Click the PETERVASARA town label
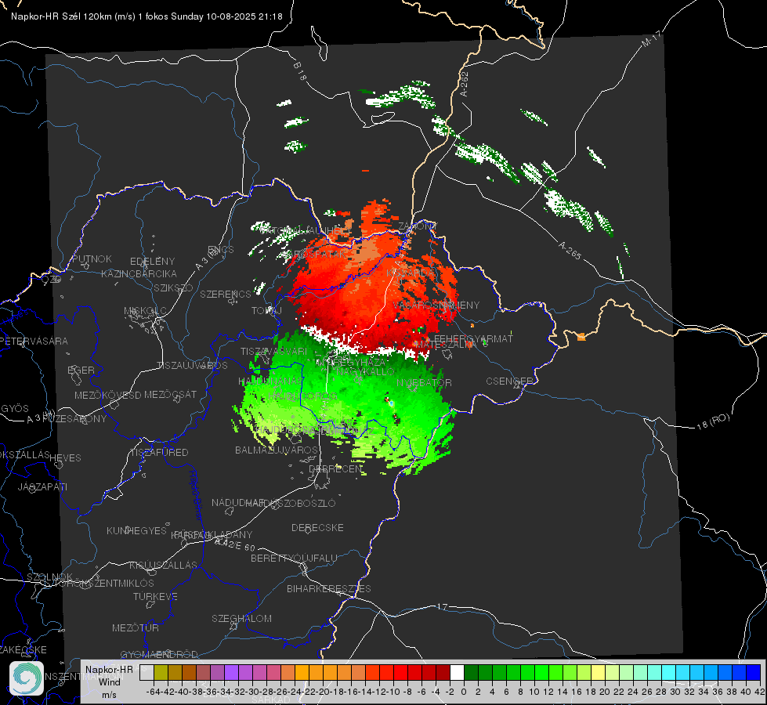Image resolution: width=767 pixels, height=705 pixels. [x=34, y=341]
